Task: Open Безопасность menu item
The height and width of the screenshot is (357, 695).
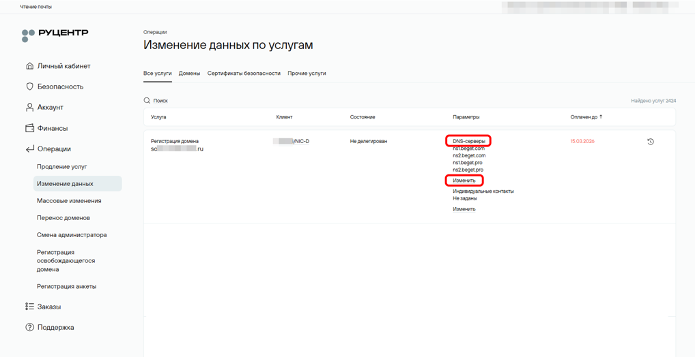Action: 60,87
